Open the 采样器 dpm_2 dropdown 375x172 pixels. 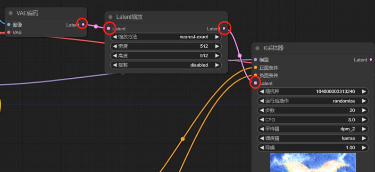pyautogui.click(x=313, y=129)
